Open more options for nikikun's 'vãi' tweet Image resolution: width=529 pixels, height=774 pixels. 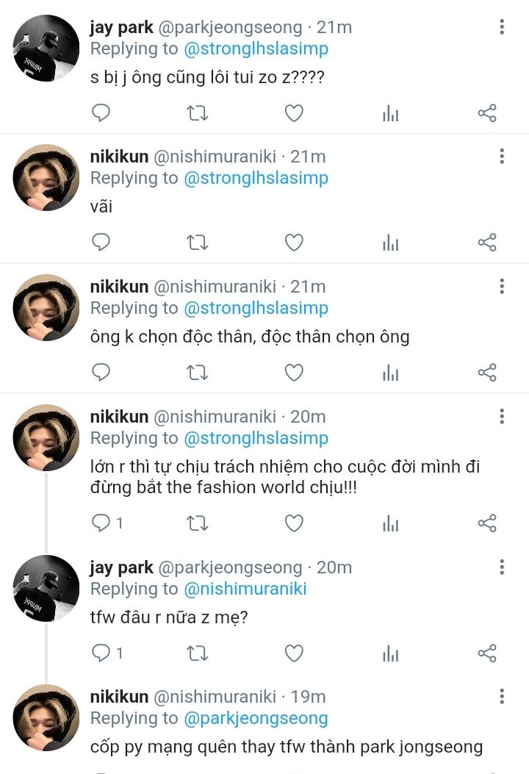(502, 157)
